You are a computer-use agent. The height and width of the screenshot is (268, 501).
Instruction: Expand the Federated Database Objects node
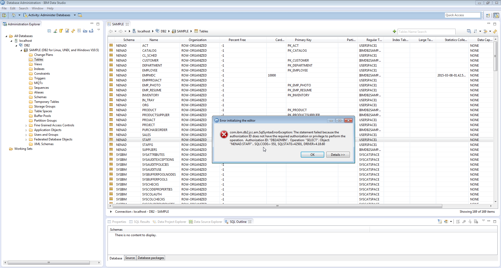[26, 140]
